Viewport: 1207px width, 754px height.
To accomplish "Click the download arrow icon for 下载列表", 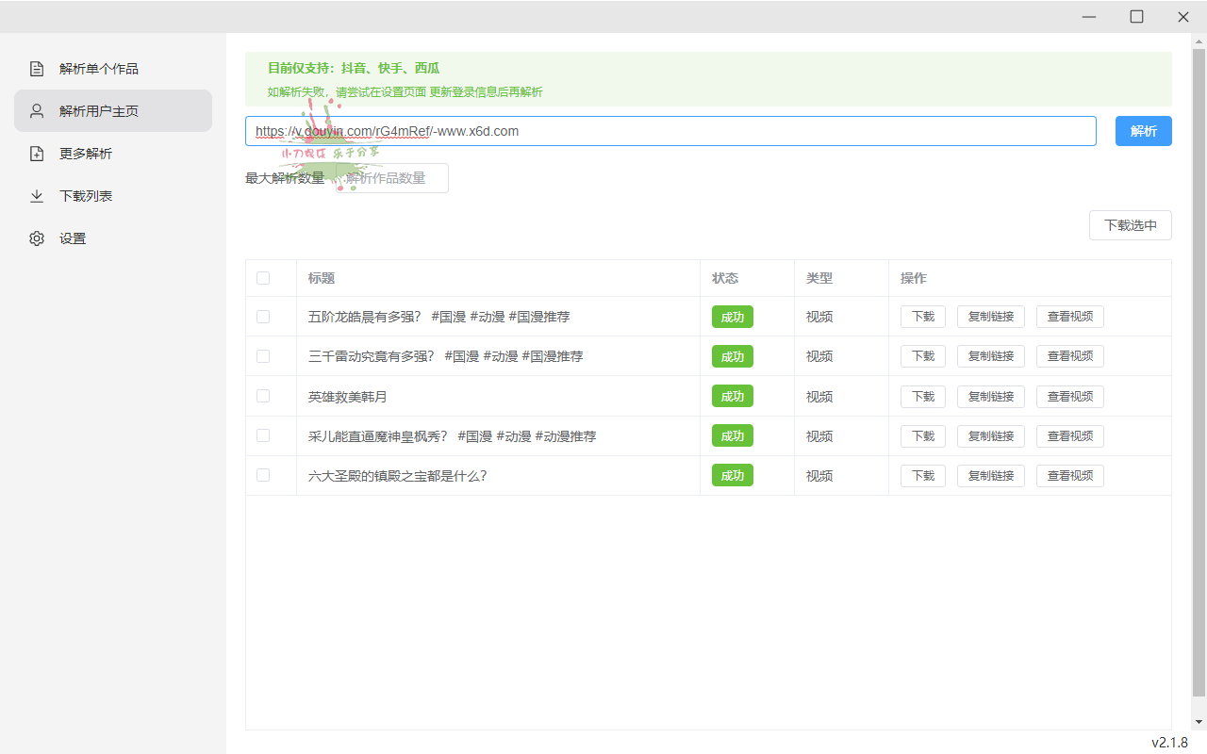I will pyautogui.click(x=37, y=196).
